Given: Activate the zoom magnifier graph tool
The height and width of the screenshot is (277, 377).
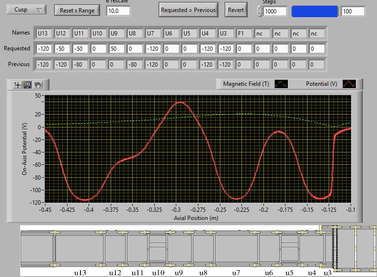Looking at the screenshot, I should pos(28,85).
